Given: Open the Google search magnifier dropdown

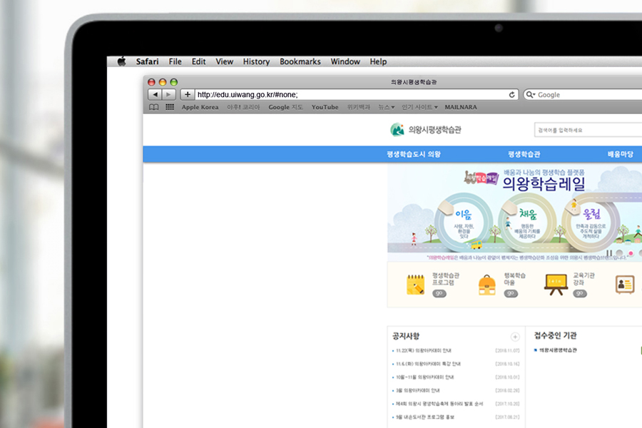Looking at the screenshot, I should pyautogui.click(x=531, y=95).
